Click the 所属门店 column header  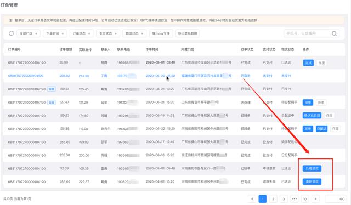point(188,49)
